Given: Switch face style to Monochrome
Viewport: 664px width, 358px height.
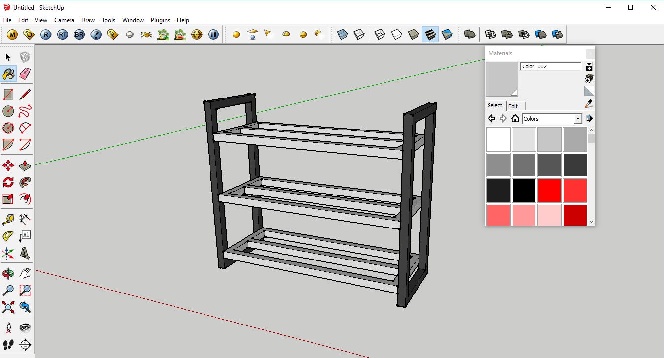Looking at the screenshot, I should (447, 34).
